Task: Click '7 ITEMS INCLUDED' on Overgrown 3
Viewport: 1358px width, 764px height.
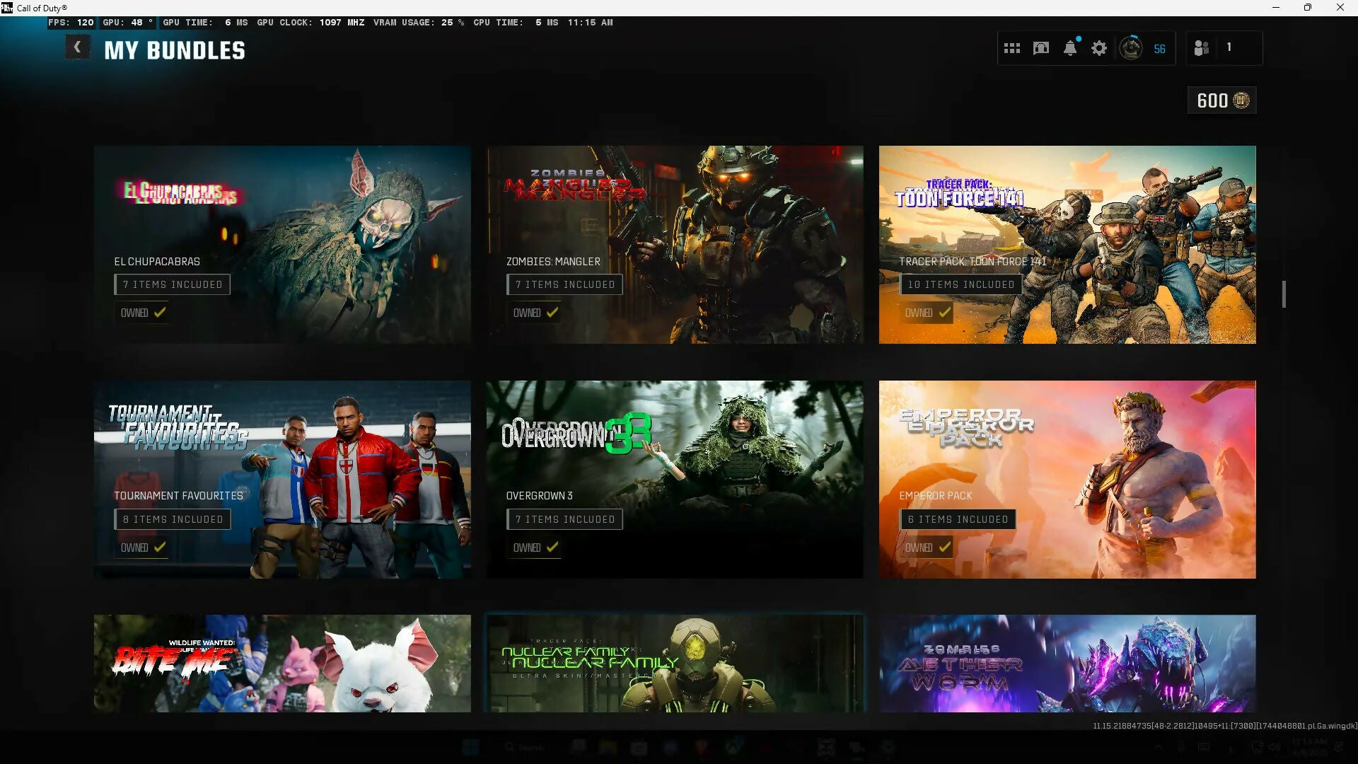Action: point(565,519)
